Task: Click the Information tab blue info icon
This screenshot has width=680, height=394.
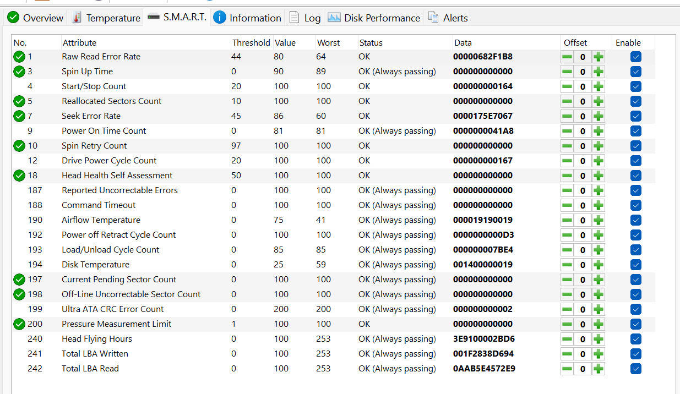Action: [x=220, y=18]
